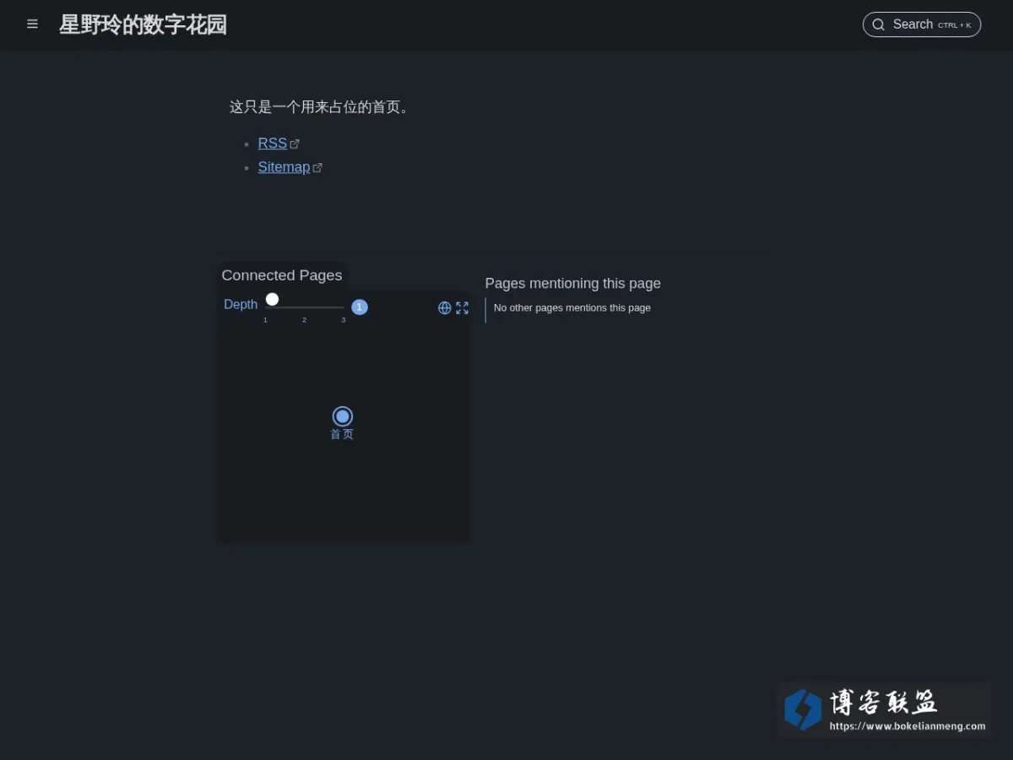Image resolution: width=1013 pixels, height=760 pixels.
Task: Click the 这只是一个用来占位的首页 paragraph
Action: [x=322, y=107]
